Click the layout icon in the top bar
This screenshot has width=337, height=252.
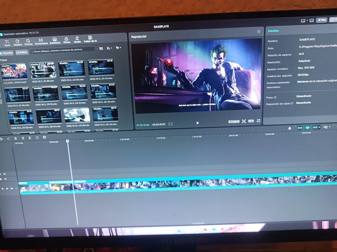point(303,21)
